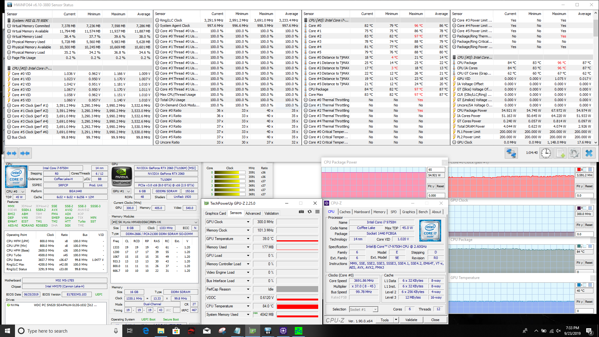Expand GPU Temperature sensor dropdown in GPU-Z

click(x=248, y=239)
